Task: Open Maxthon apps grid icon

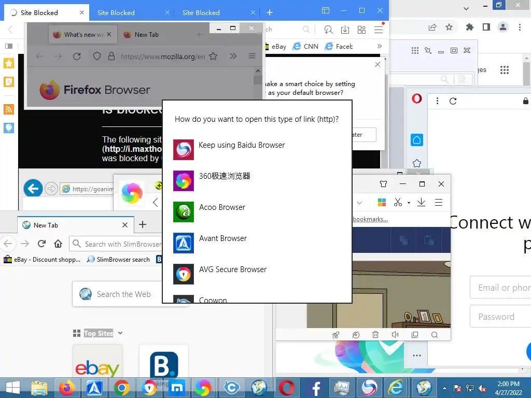Action: pyautogui.click(x=361, y=30)
